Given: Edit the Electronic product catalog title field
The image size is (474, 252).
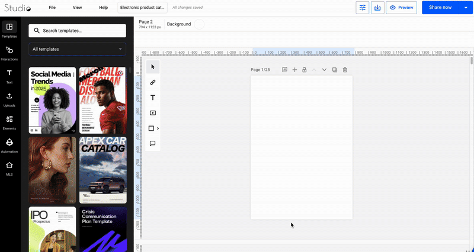Looking at the screenshot, I should point(142,8).
